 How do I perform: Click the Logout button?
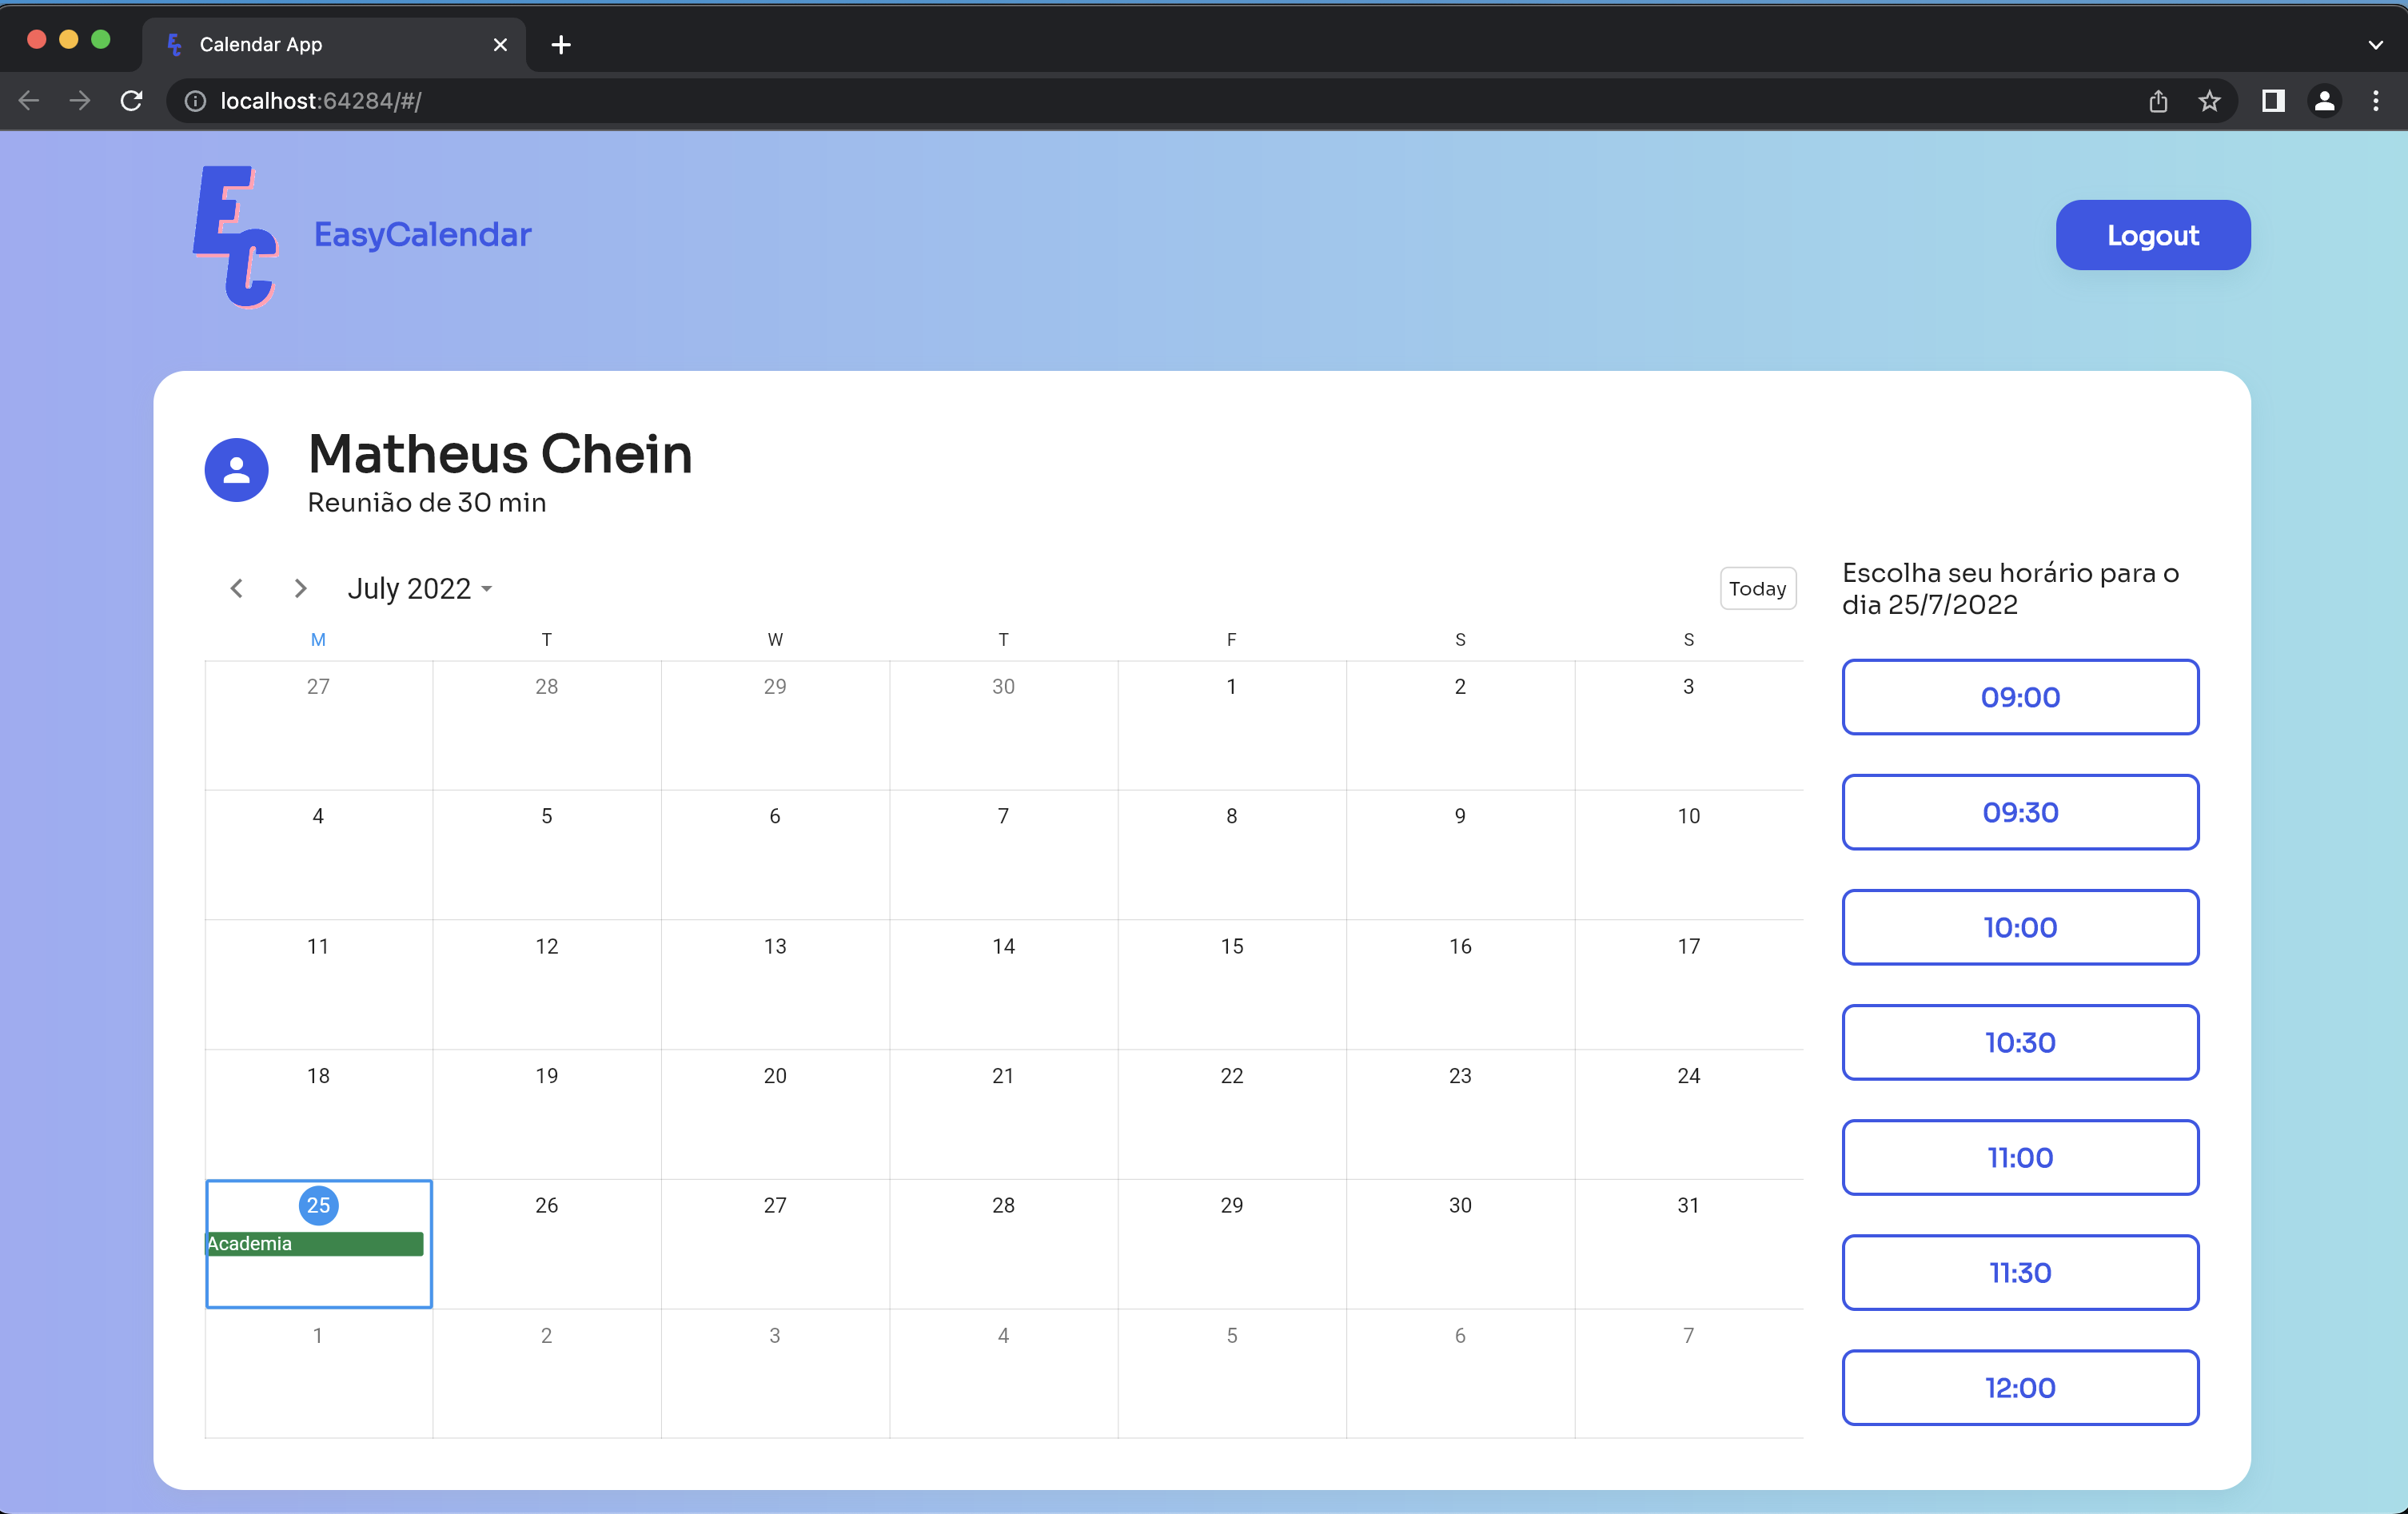point(2152,235)
